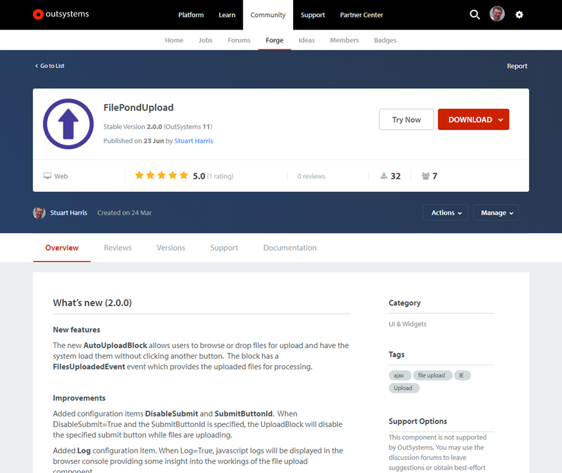Click the file upload tag
The image size is (562, 473).
coord(432,374)
